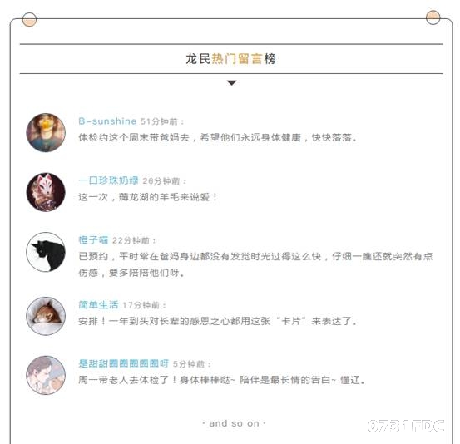Image resolution: width=460 pixels, height=444 pixels.
Task: Open the B-sunshine username link
Action: pyautogui.click(x=107, y=121)
